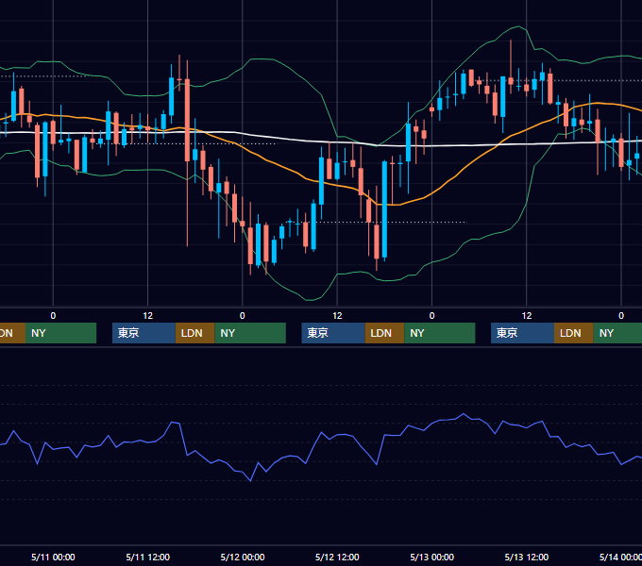Viewport: 642px width, 566px height.
Task: Click the hour label 0 at 5/14 midnight
Action: click(x=621, y=316)
